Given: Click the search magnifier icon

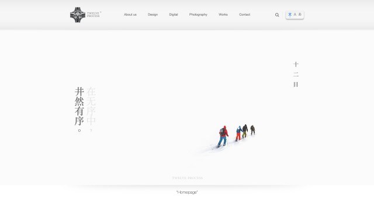Looking at the screenshot, I should point(277,15).
